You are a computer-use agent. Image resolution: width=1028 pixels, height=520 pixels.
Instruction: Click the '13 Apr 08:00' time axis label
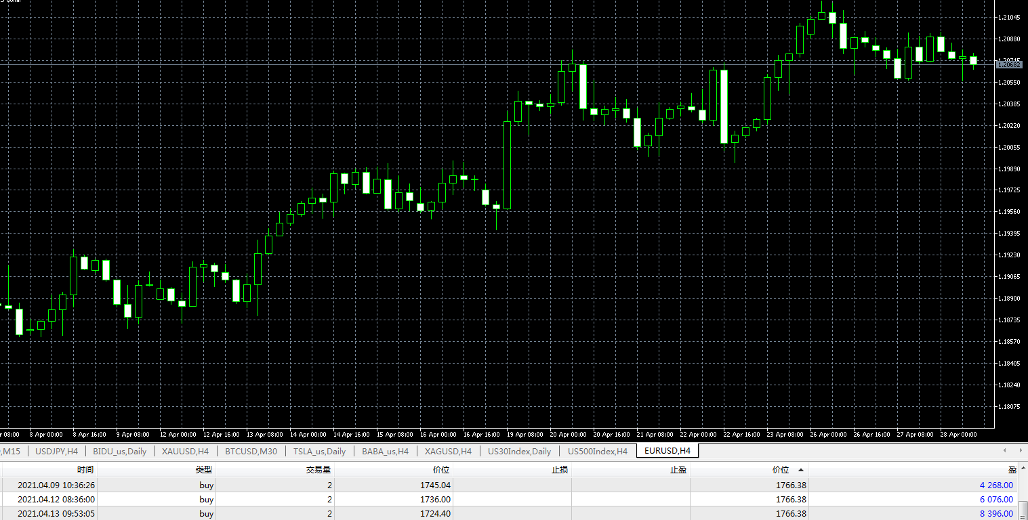tap(264, 435)
